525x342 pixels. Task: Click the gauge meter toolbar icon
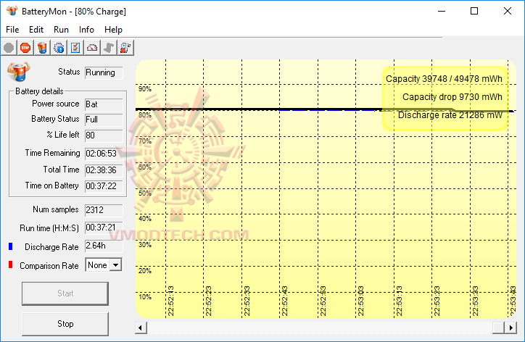92,48
